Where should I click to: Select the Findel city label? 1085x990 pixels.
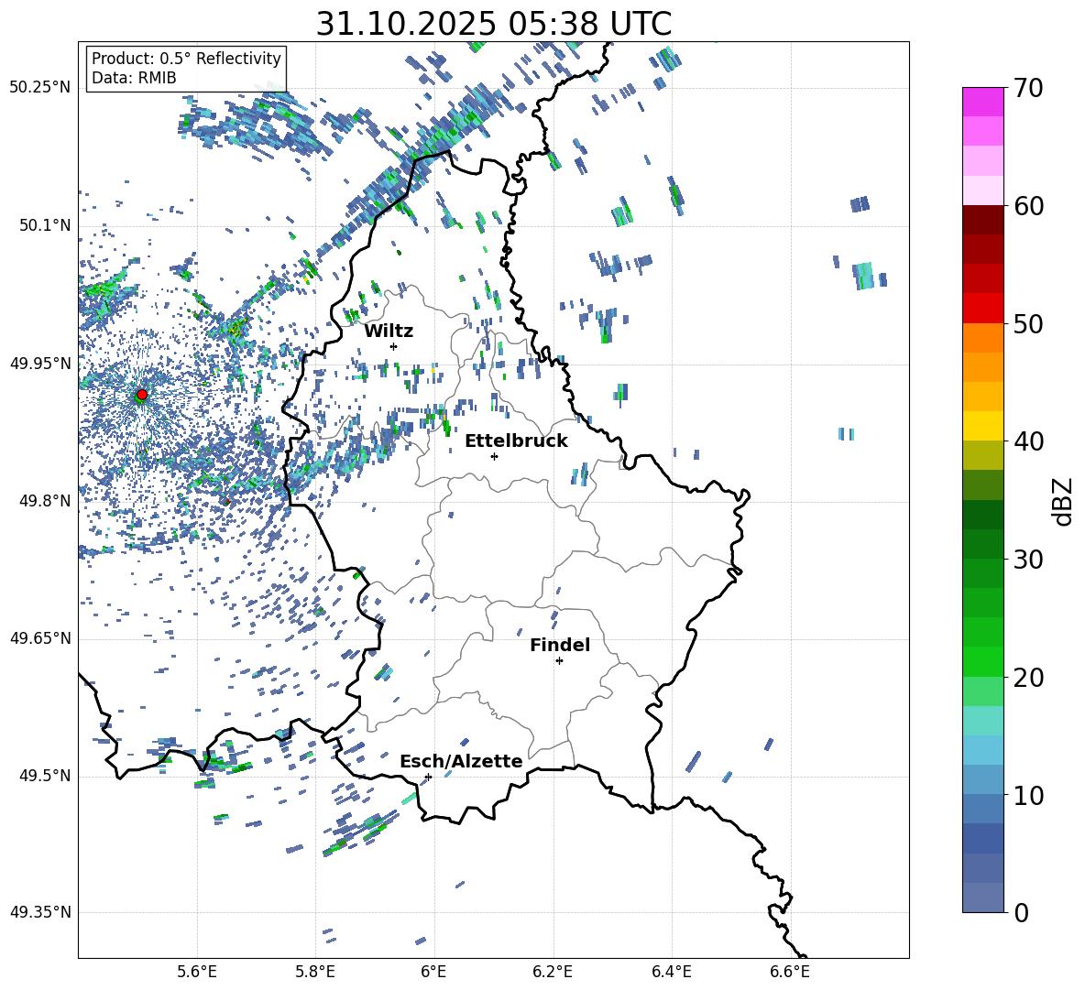point(560,645)
